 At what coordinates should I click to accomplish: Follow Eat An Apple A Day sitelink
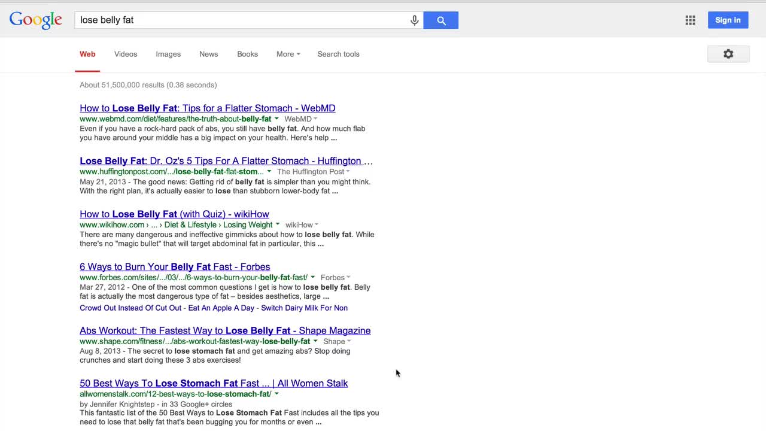[x=221, y=308]
